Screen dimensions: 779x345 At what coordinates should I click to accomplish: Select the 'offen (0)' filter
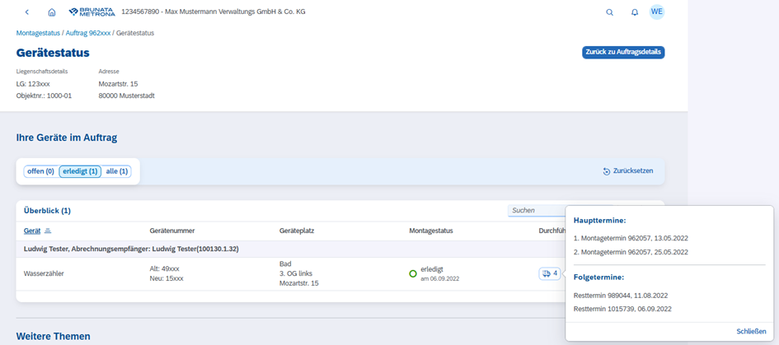[40, 171]
